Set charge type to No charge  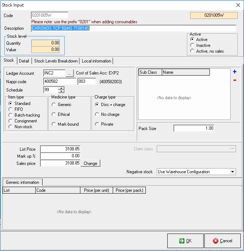97,114
